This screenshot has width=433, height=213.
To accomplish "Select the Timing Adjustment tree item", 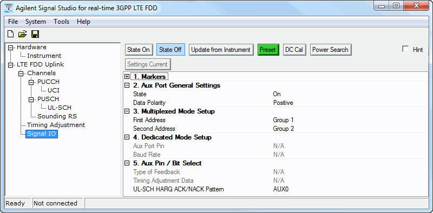I will (56, 125).
